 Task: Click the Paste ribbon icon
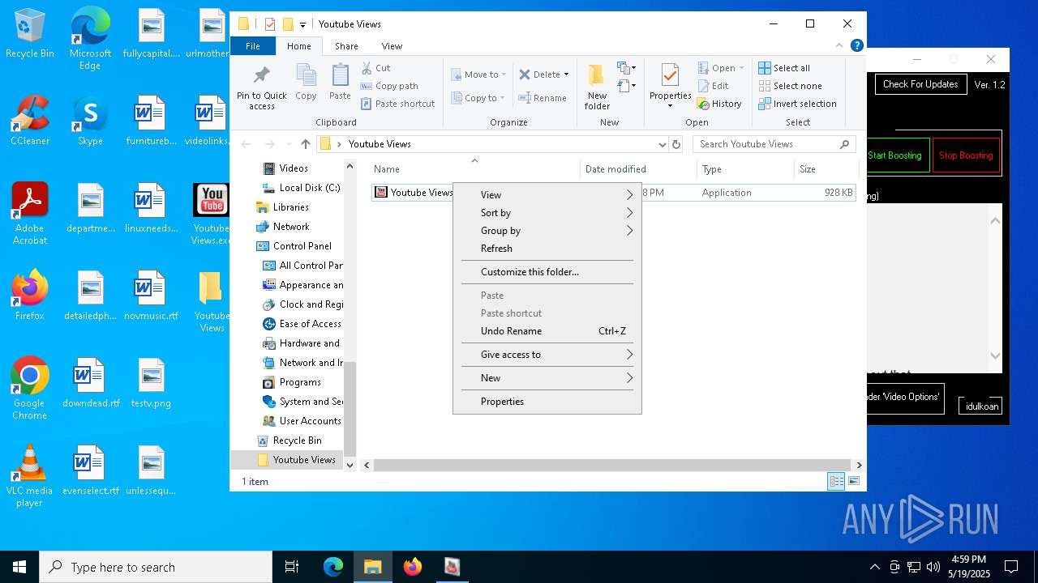pos(340,82)
